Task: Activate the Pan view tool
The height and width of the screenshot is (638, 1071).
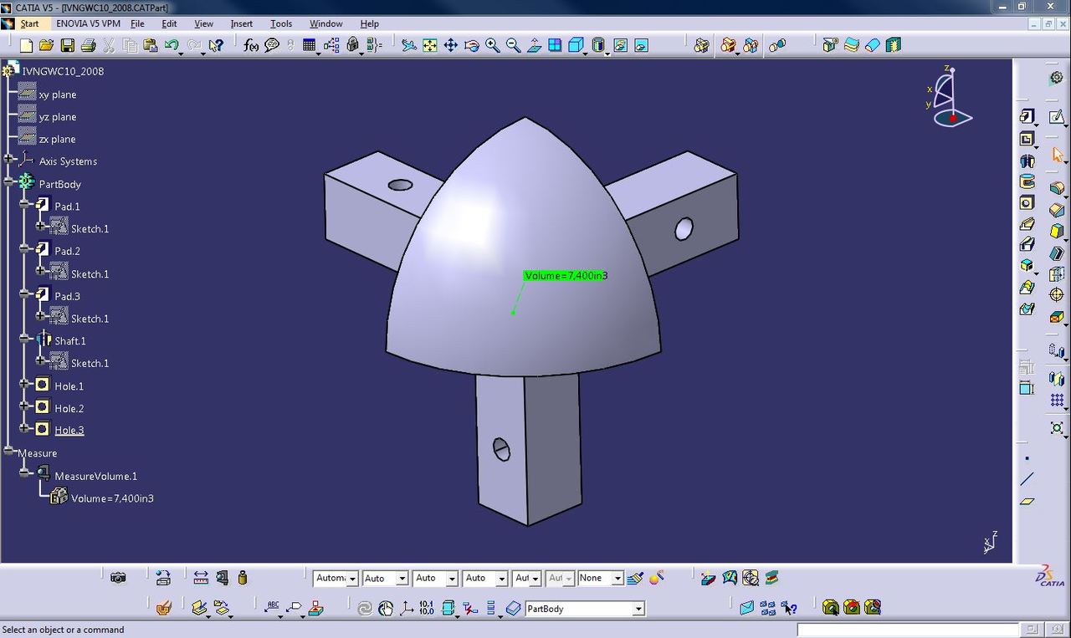Action: pyautogui.click(x=451, y=45)
